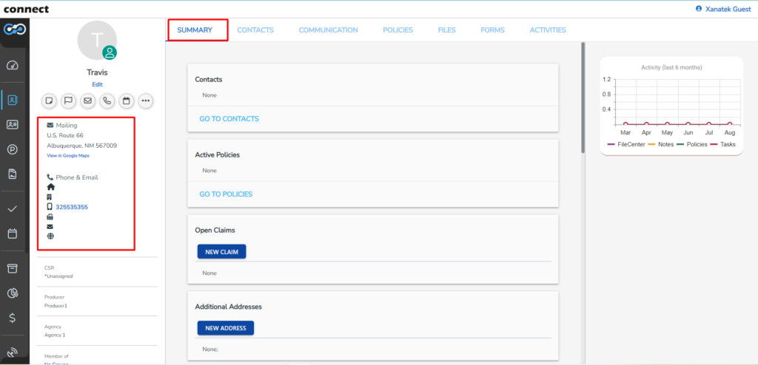This screenshot has height=365, width=758.
Task: Click the Albuquerque, NM 567009 text
Action: click(x=81, y=146)
